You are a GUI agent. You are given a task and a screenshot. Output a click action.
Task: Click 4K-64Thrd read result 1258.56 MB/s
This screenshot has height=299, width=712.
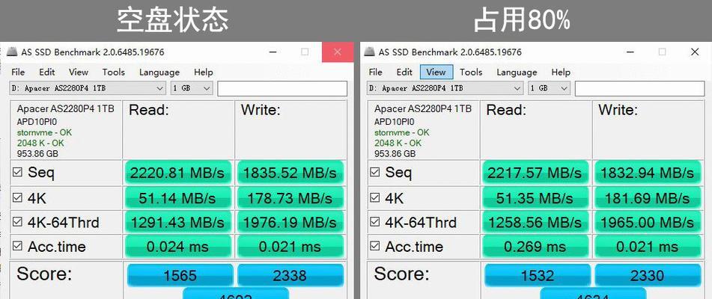click(535, 222)
